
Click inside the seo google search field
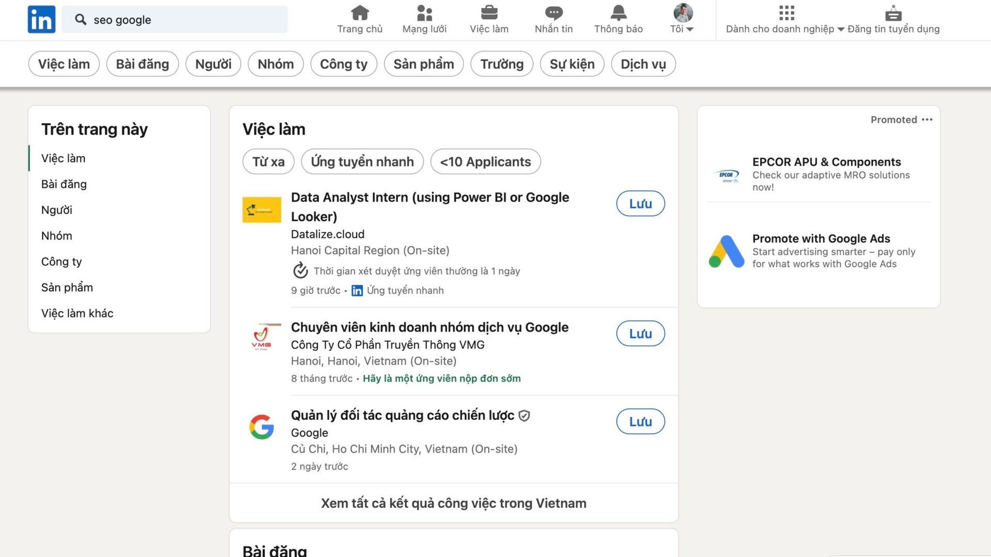[175, 19]
